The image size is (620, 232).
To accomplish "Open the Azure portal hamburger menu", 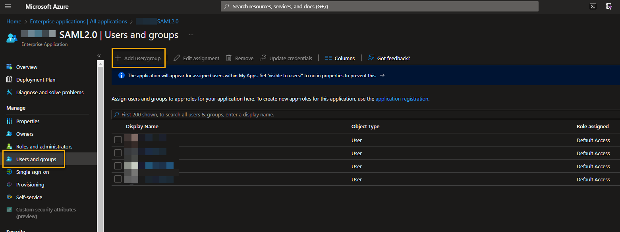I will pos(8,6).
